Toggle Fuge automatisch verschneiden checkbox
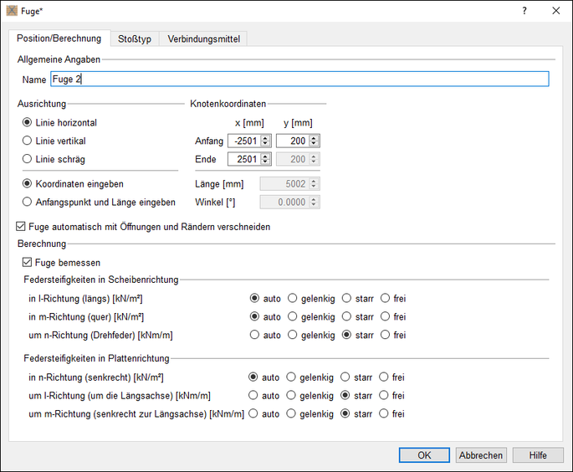The width and height of the screenshot is (573, 472). tap(22, 227)
